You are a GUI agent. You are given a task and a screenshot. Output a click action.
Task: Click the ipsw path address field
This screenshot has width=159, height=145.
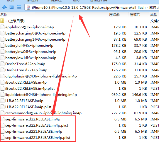click(x=92, y=8)
